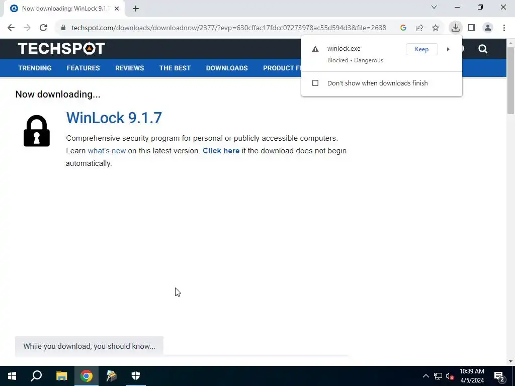Click the browser back arrow
The height and width of the screenshot is (386, 515).
[11, 28]
